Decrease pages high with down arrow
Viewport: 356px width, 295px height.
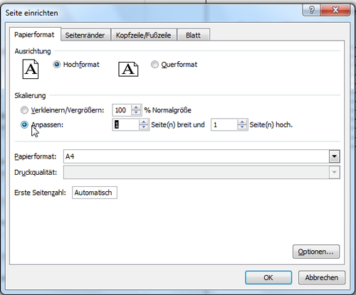point(242,127)
